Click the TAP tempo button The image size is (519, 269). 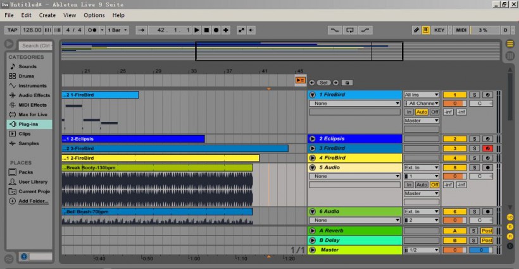point(12,30)
